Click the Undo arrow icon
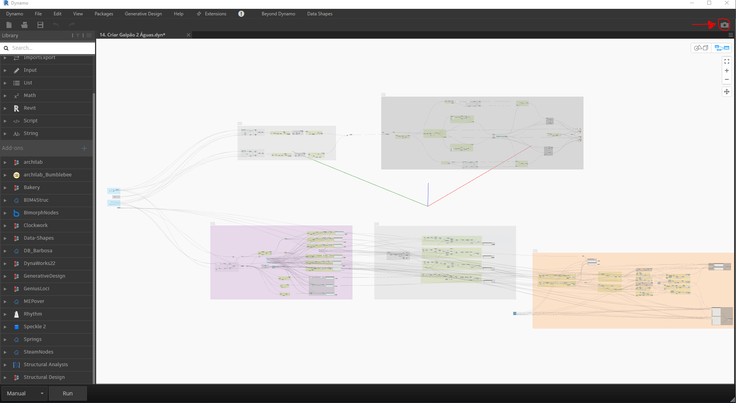The width and height of the screenshot is (736, 403). pyautogui.click(x=56, y=25)
